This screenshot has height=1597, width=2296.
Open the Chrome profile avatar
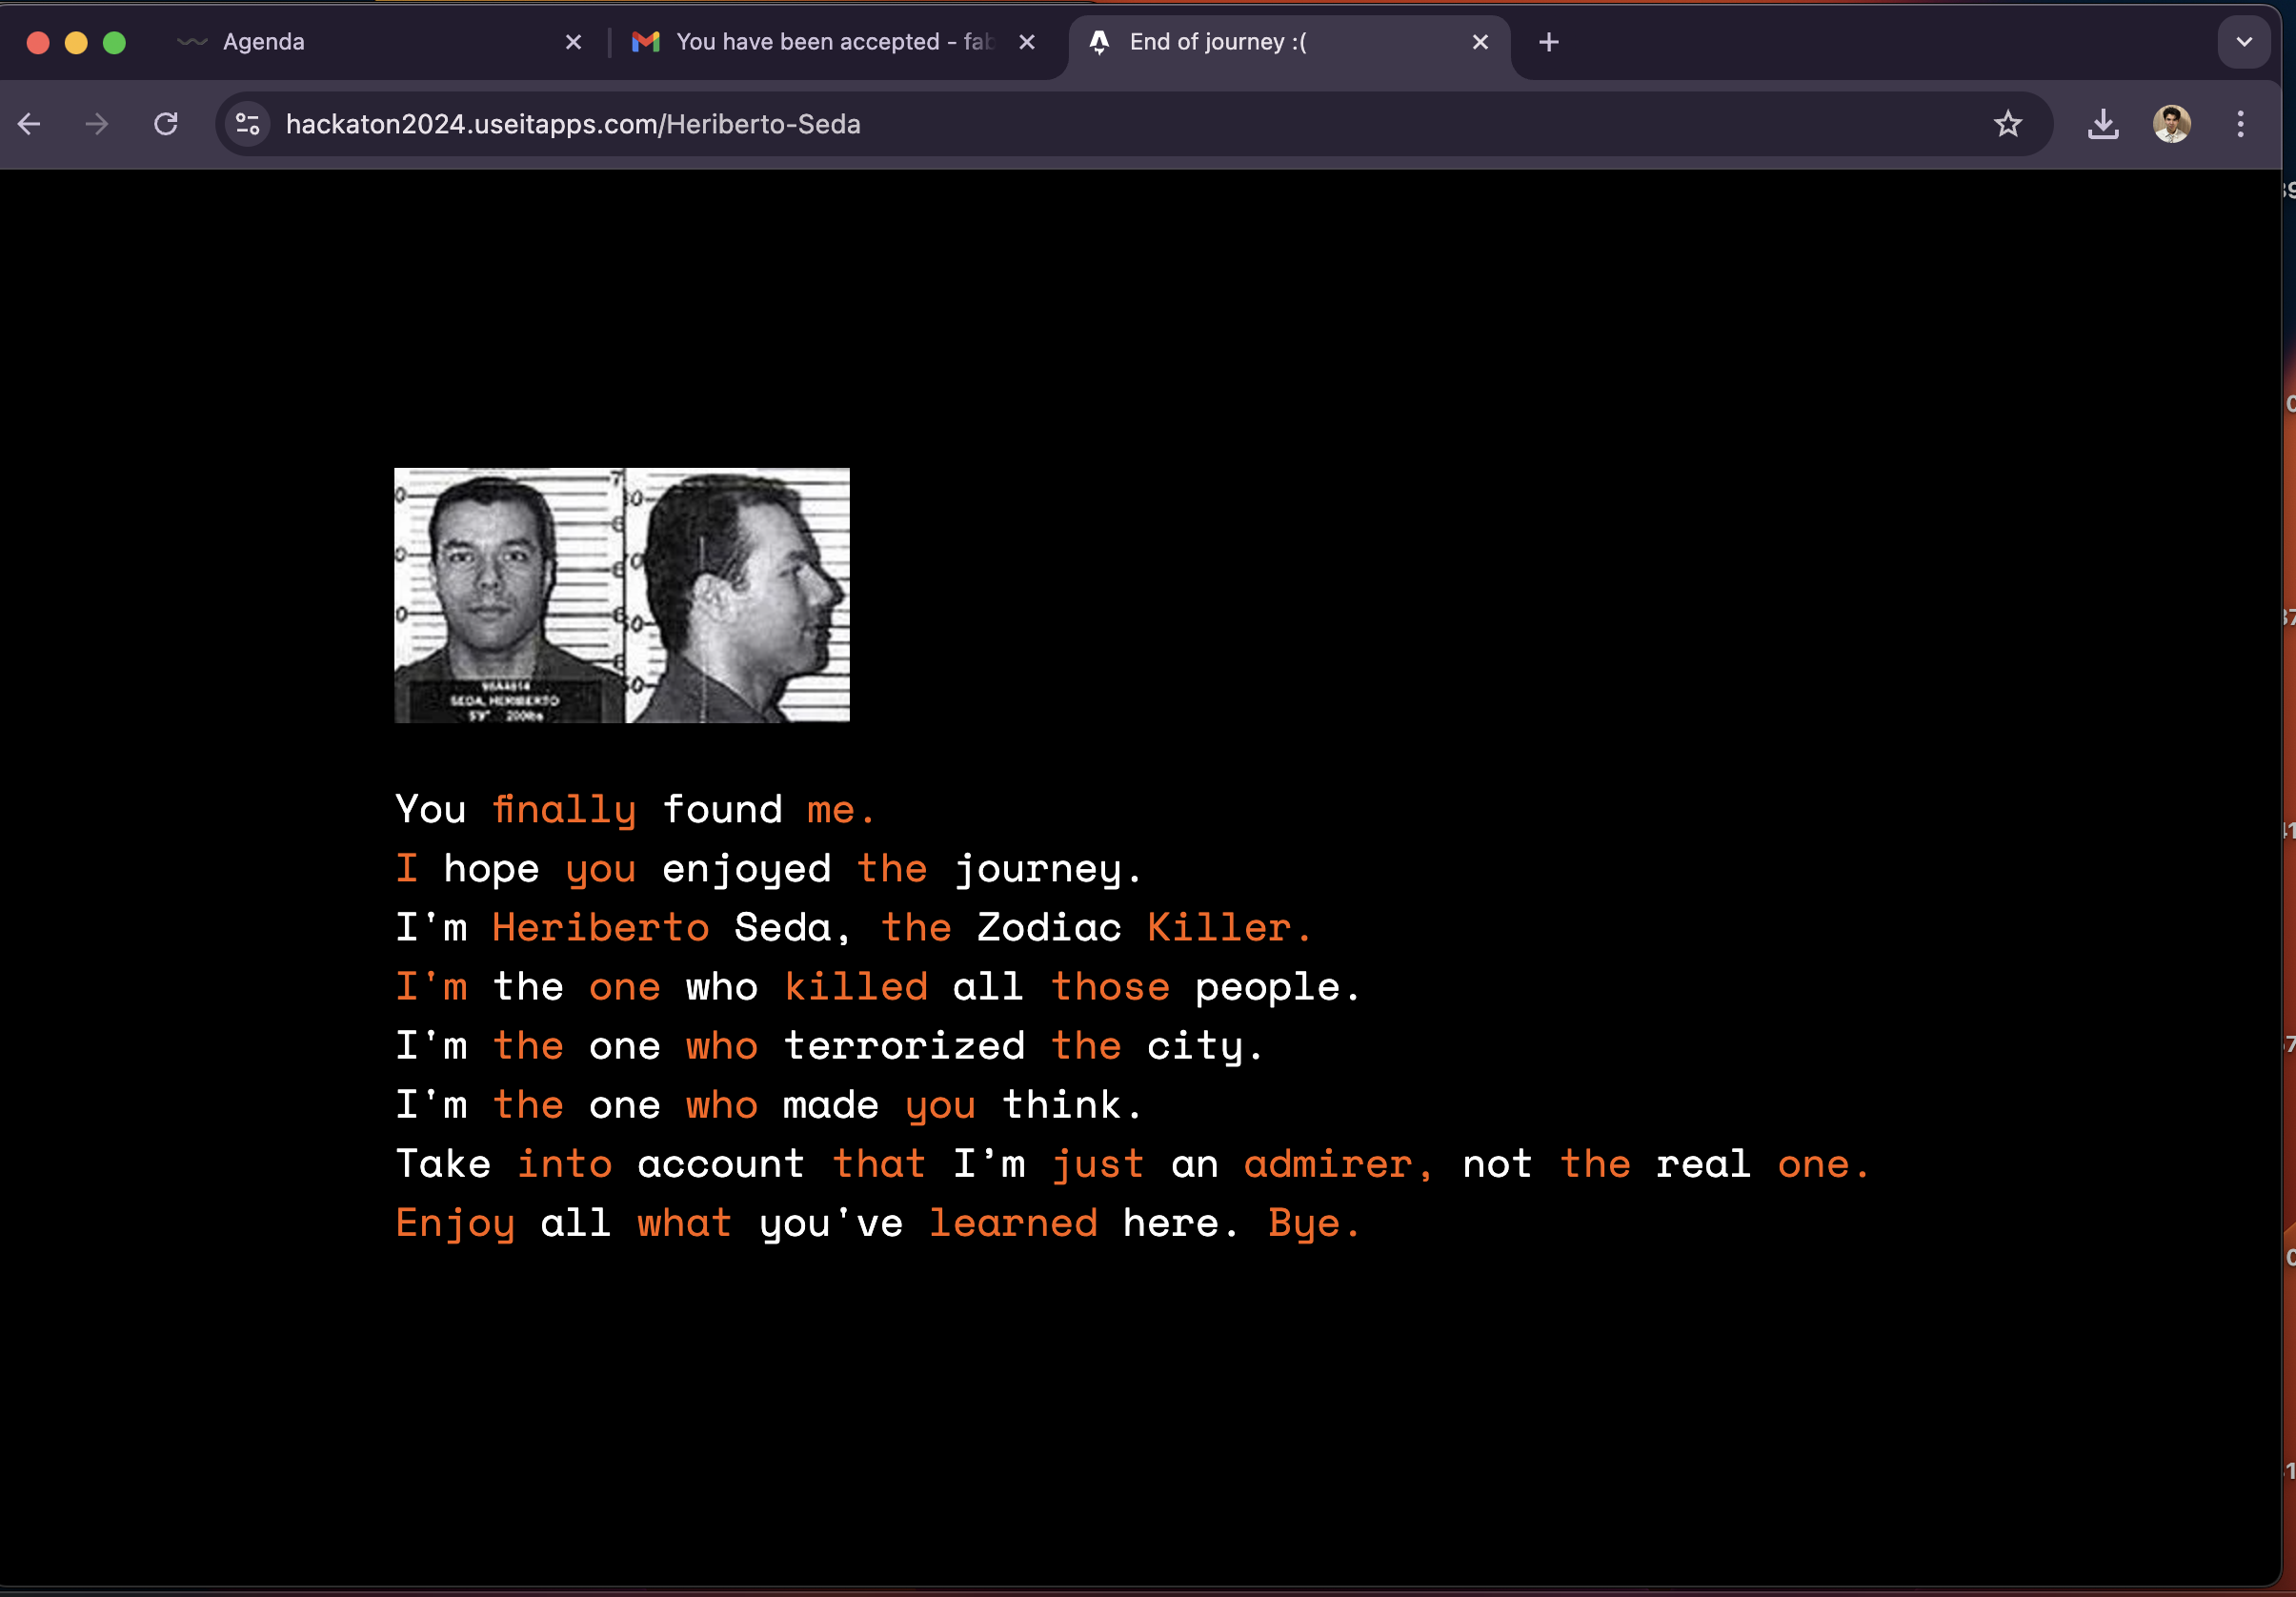2171,124
